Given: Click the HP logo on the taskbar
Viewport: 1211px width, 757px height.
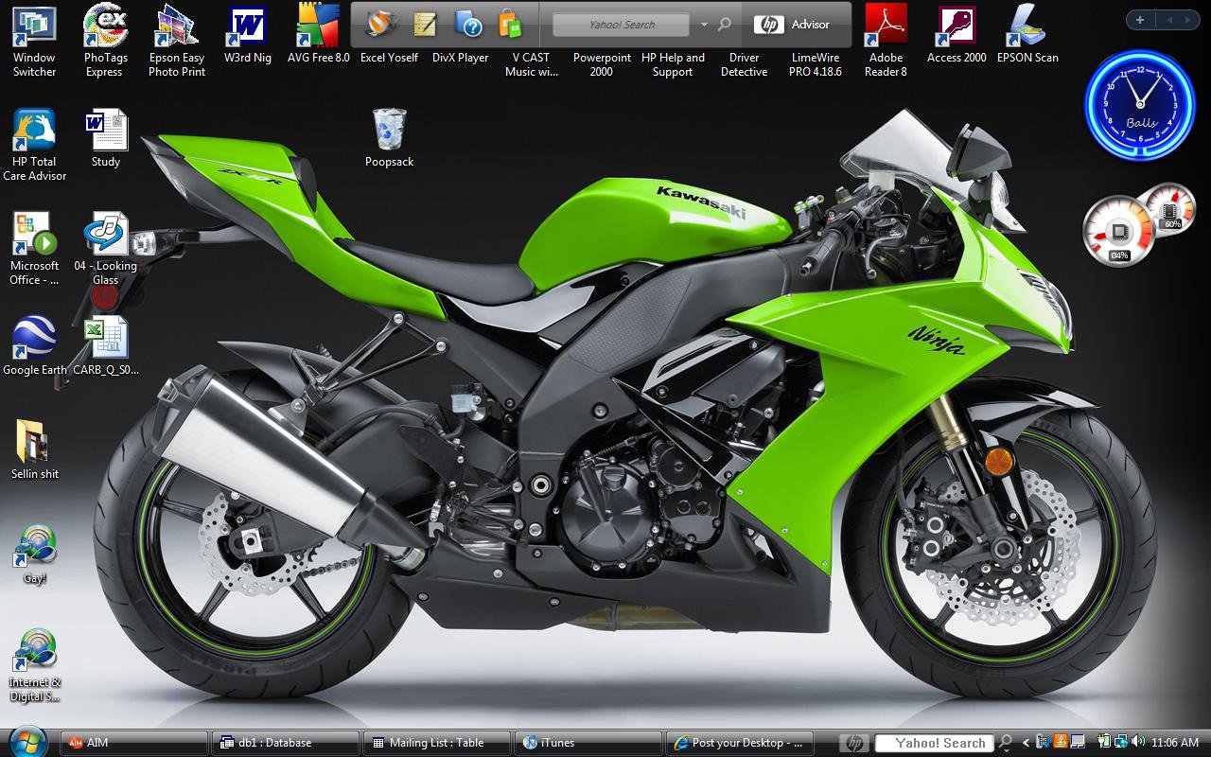Looking at the screenshot, I should [854, 743].
